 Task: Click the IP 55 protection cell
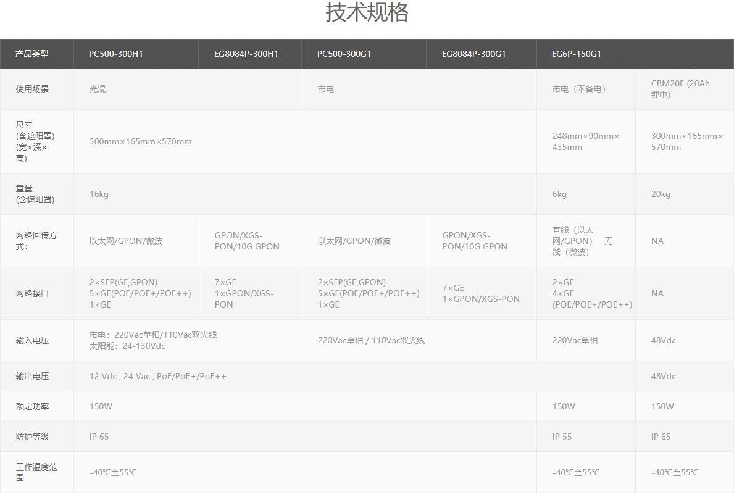pyautogui.click(x=586, y=437)
